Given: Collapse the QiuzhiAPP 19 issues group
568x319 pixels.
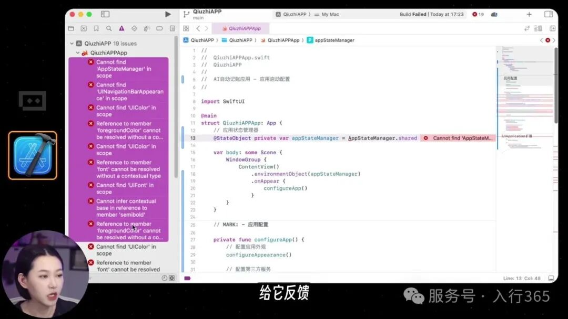Looking at the screenshot, I should tap(72, 44).
